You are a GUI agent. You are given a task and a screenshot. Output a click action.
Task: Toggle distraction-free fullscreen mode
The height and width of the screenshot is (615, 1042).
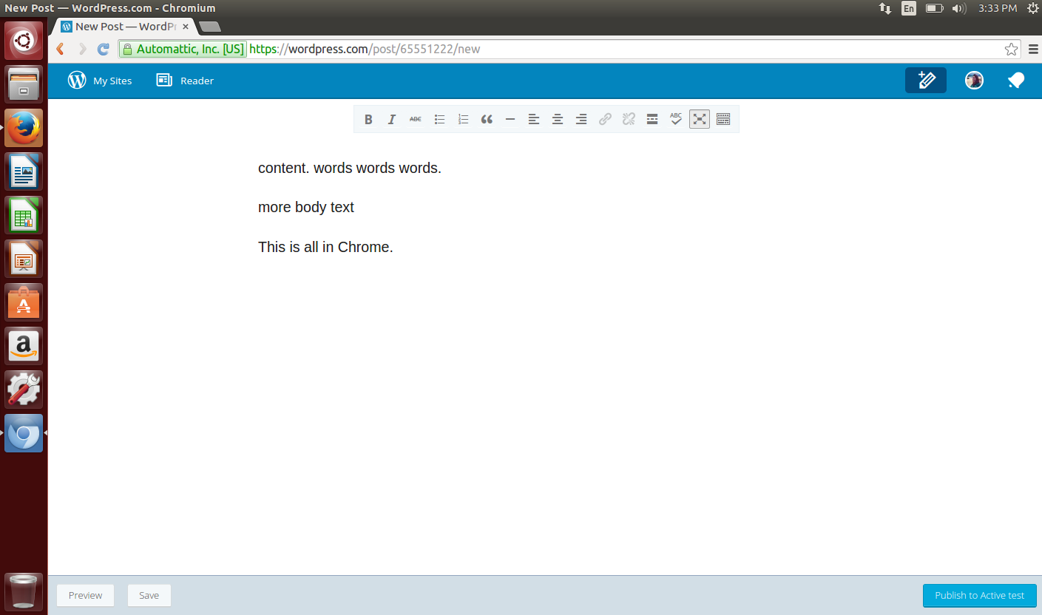coord(700,120)
